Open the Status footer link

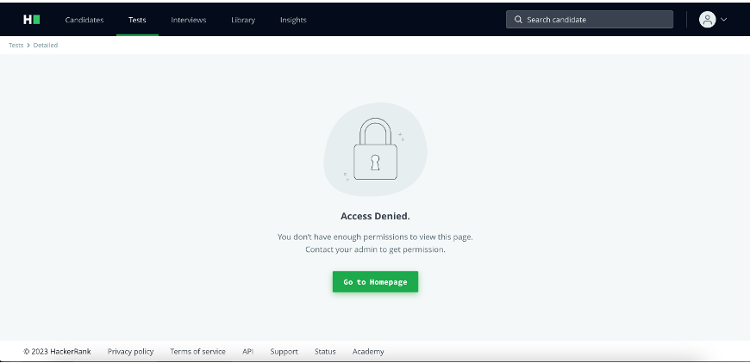coord(325,352)
